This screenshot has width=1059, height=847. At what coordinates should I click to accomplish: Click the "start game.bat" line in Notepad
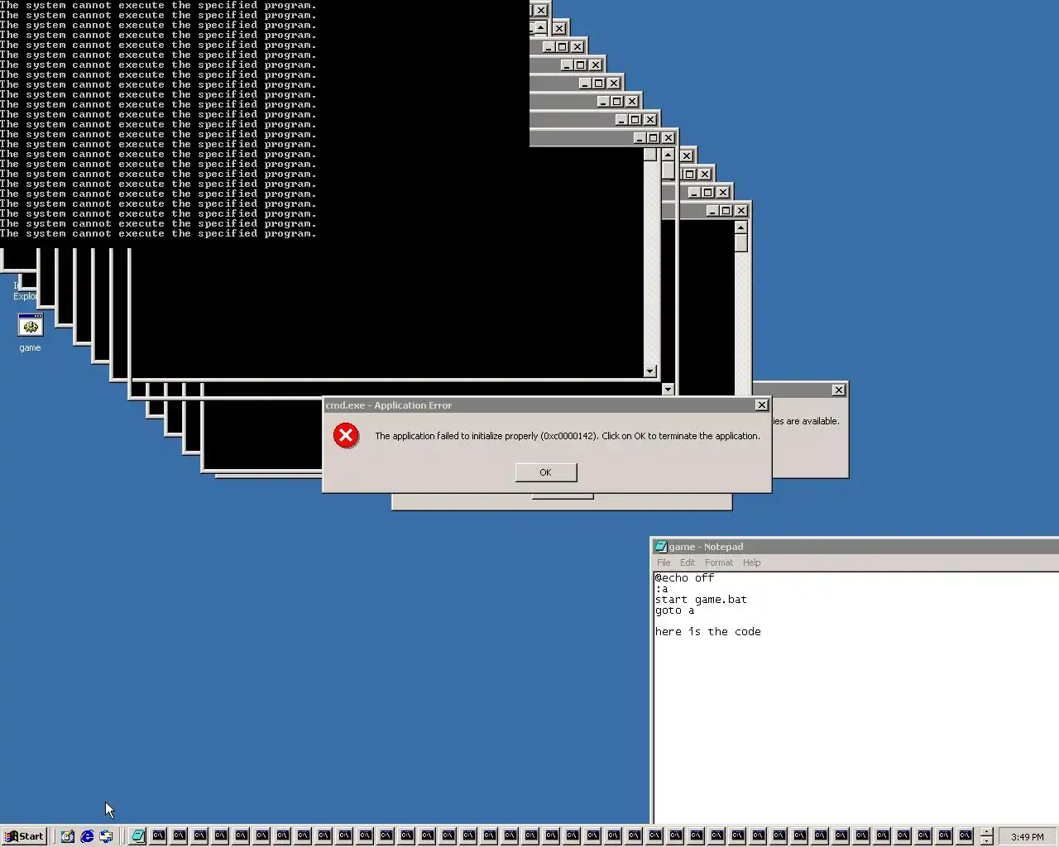pos(701,600)
